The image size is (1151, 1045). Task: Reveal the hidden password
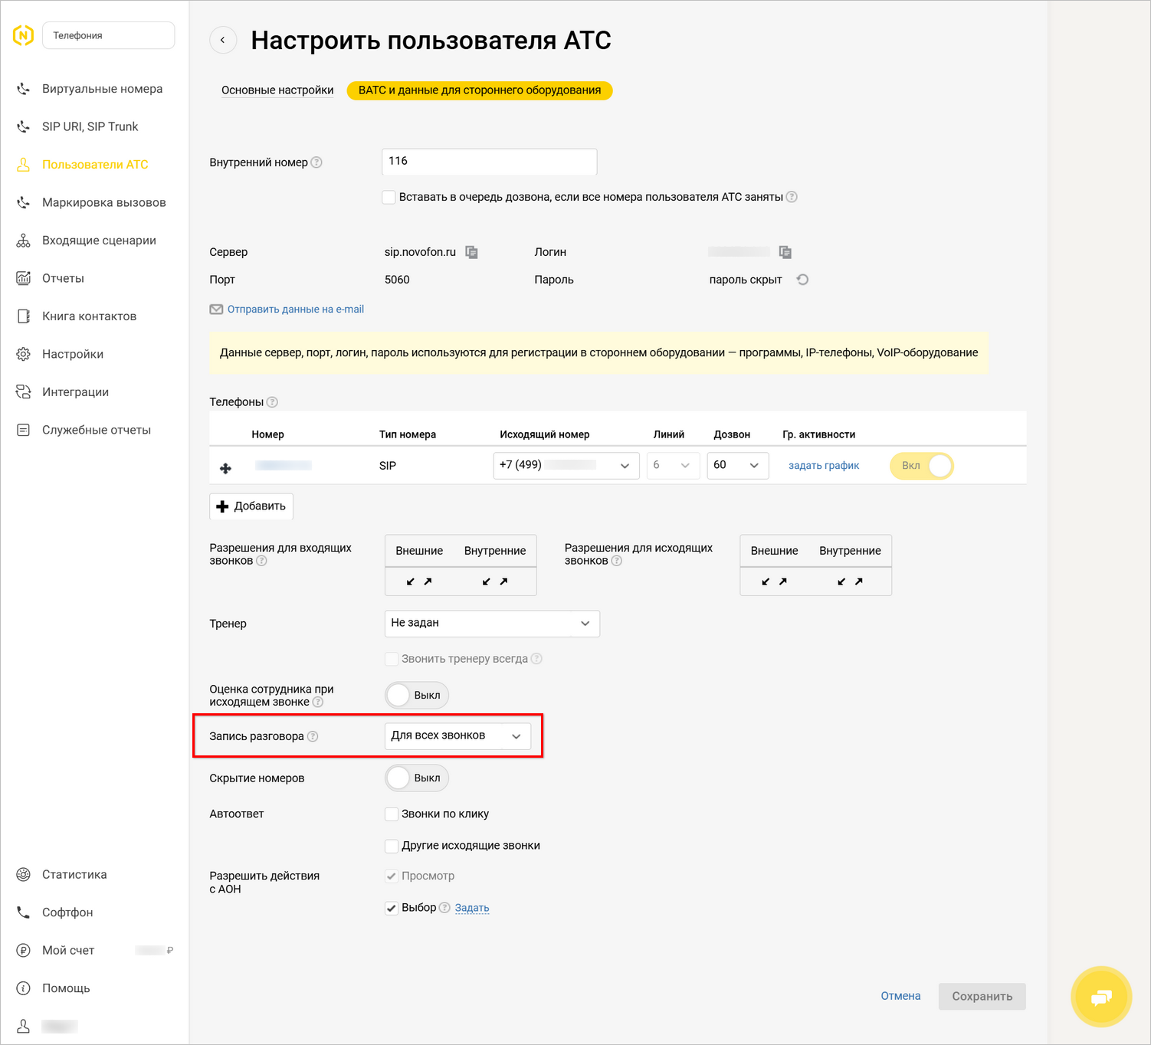802,280
